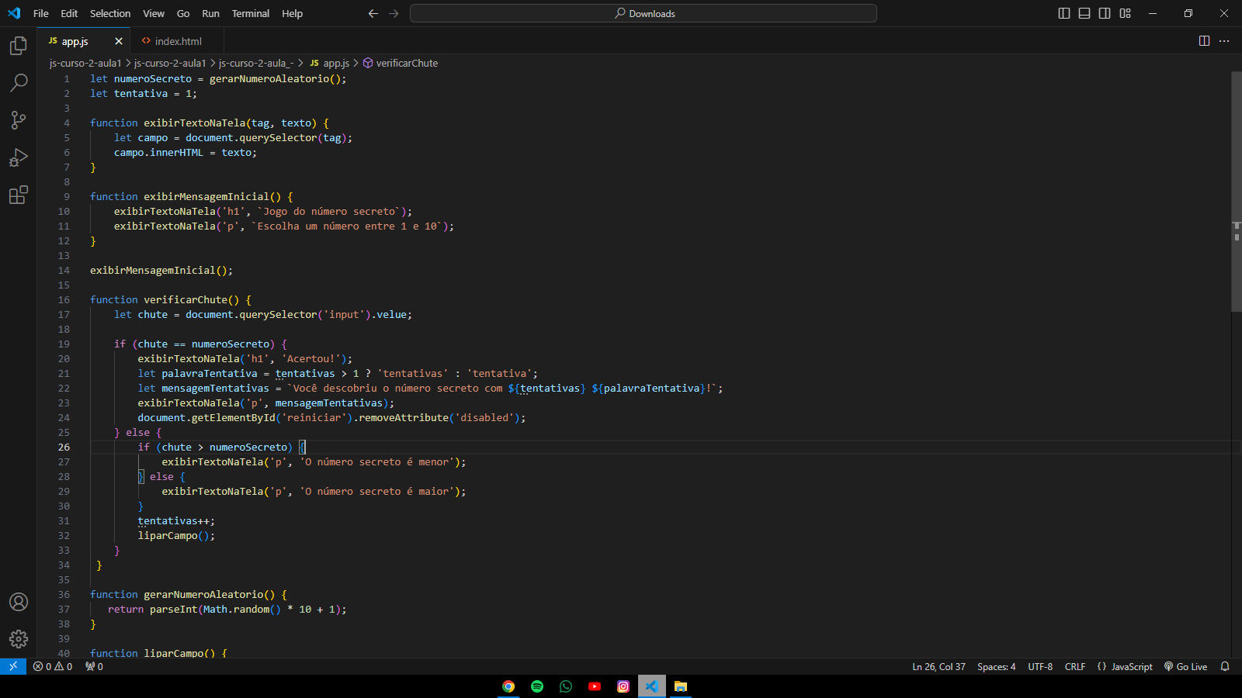Toggle the primary side bar layout icon
This screenshot has height=698, width=1242.
tap(1064, 13)
